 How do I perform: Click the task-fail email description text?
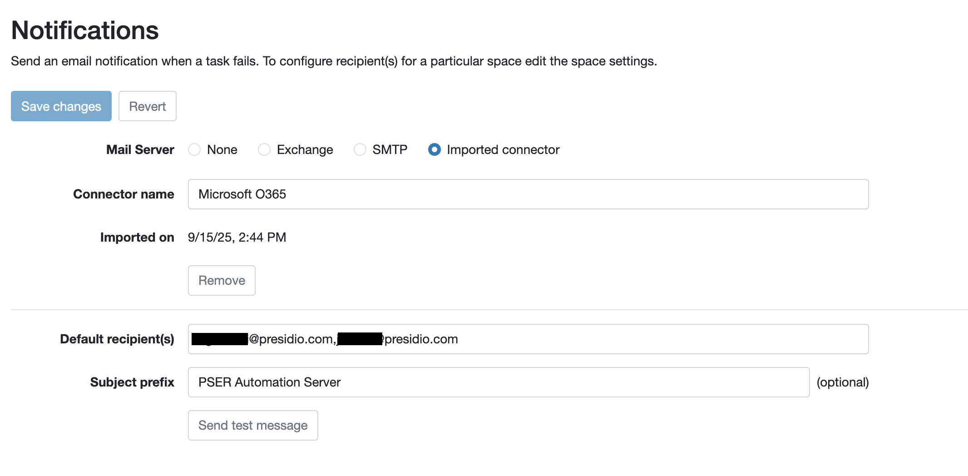[334, 61]
